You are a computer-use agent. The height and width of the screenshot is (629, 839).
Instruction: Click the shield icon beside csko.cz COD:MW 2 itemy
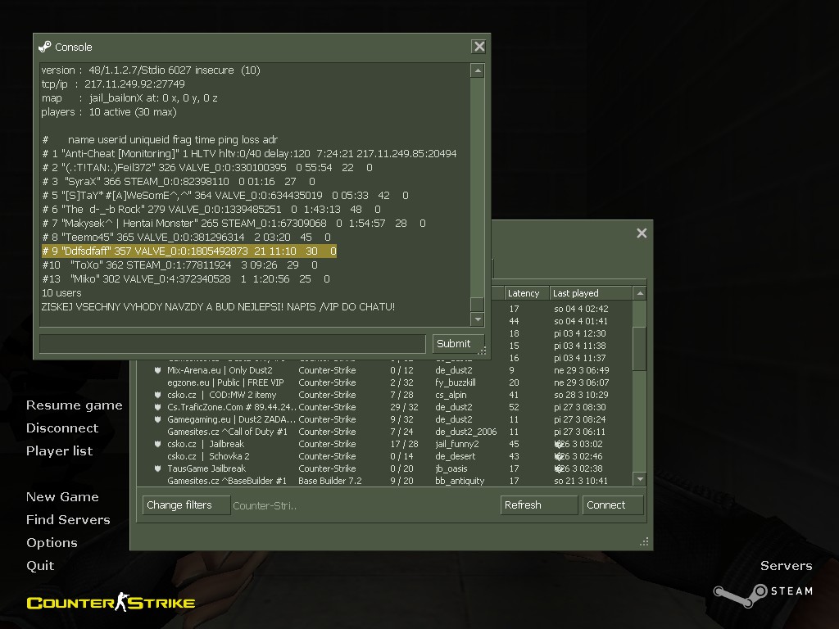point(158,395)
